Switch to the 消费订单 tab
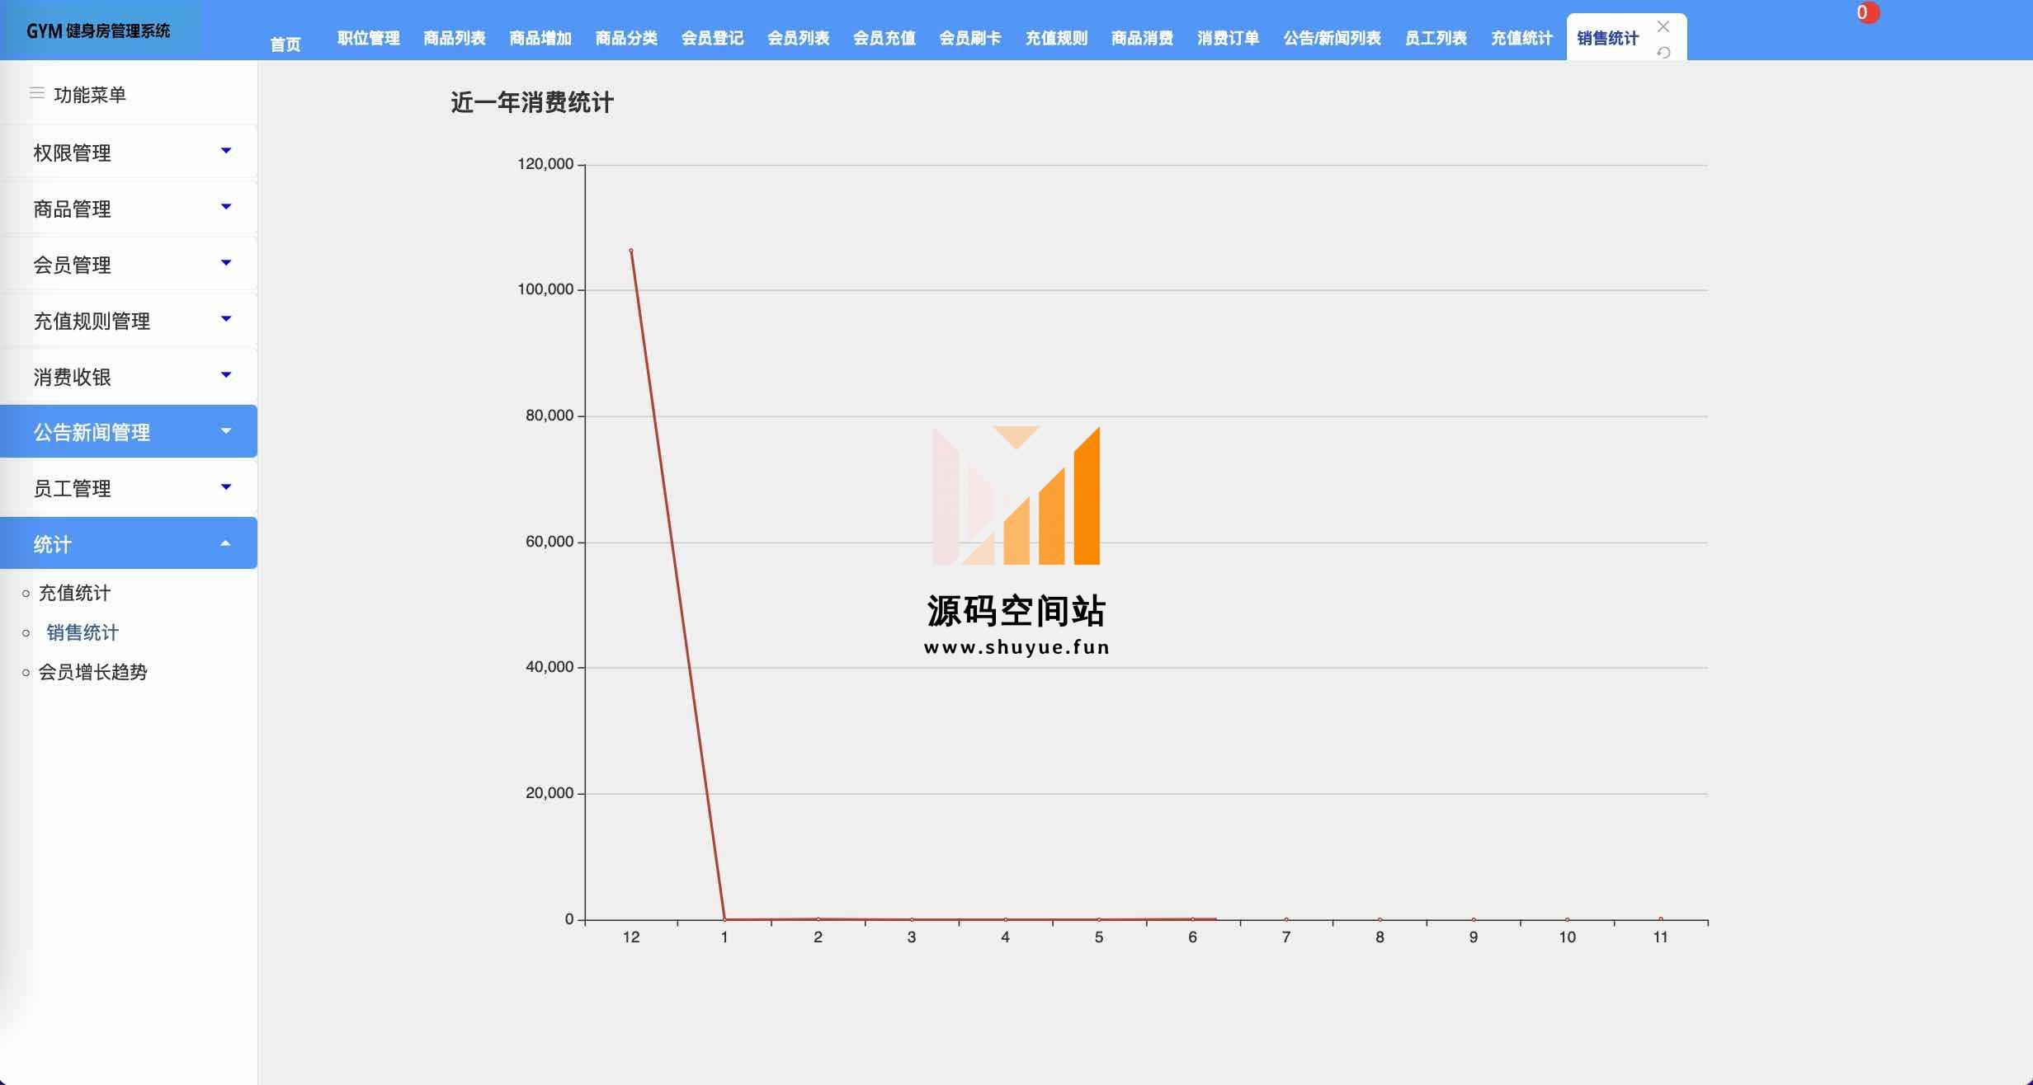Viewport: 2033px width, 1085px height. [1228, 38]
